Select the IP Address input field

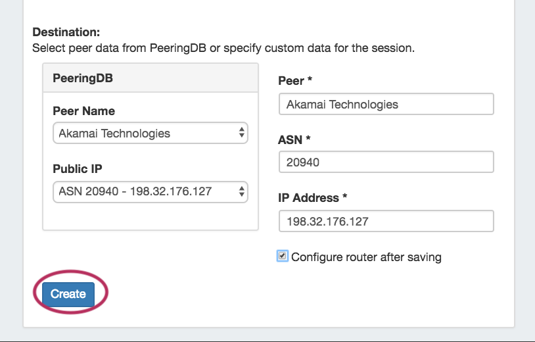click(386, 221)
